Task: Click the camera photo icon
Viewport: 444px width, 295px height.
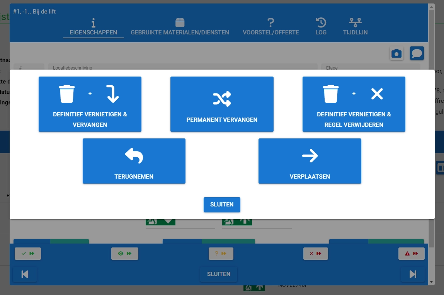Action: point(396,53)
